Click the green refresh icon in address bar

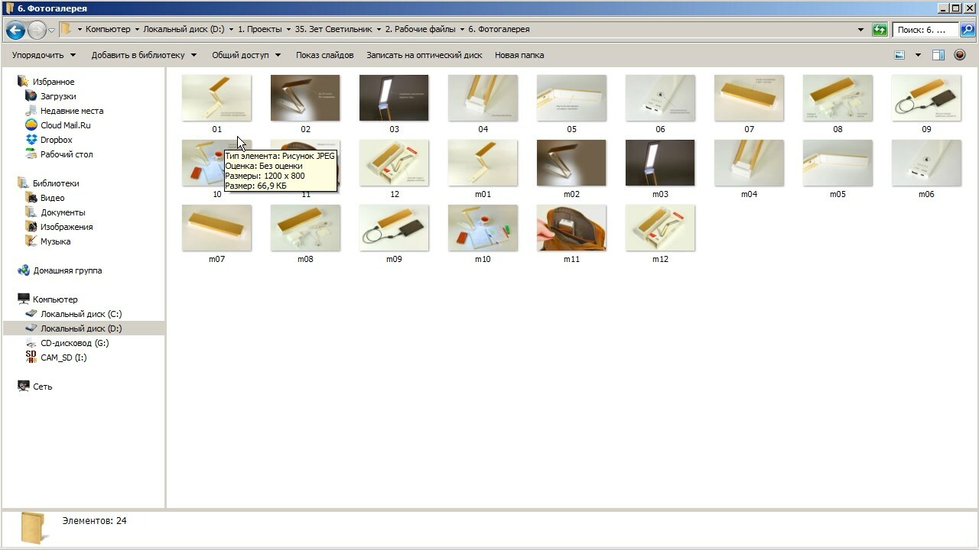[x=880, y=30]
